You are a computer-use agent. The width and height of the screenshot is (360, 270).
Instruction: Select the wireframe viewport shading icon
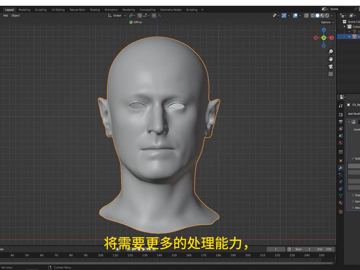[x=312, y=15]
